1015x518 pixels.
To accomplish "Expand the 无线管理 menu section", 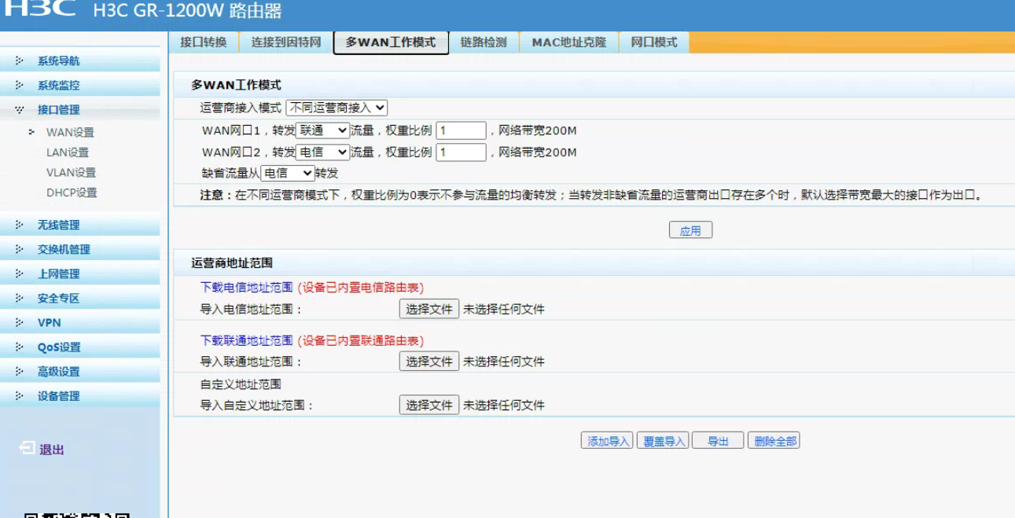I will click(x=80, y=225).
